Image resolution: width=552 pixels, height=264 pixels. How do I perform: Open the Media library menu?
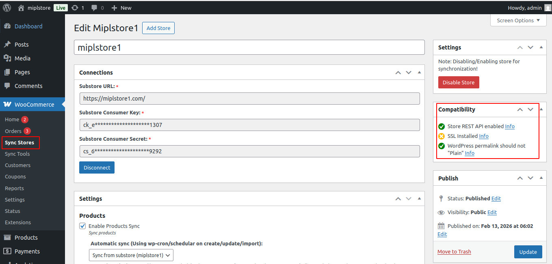(x=22, y=58)
